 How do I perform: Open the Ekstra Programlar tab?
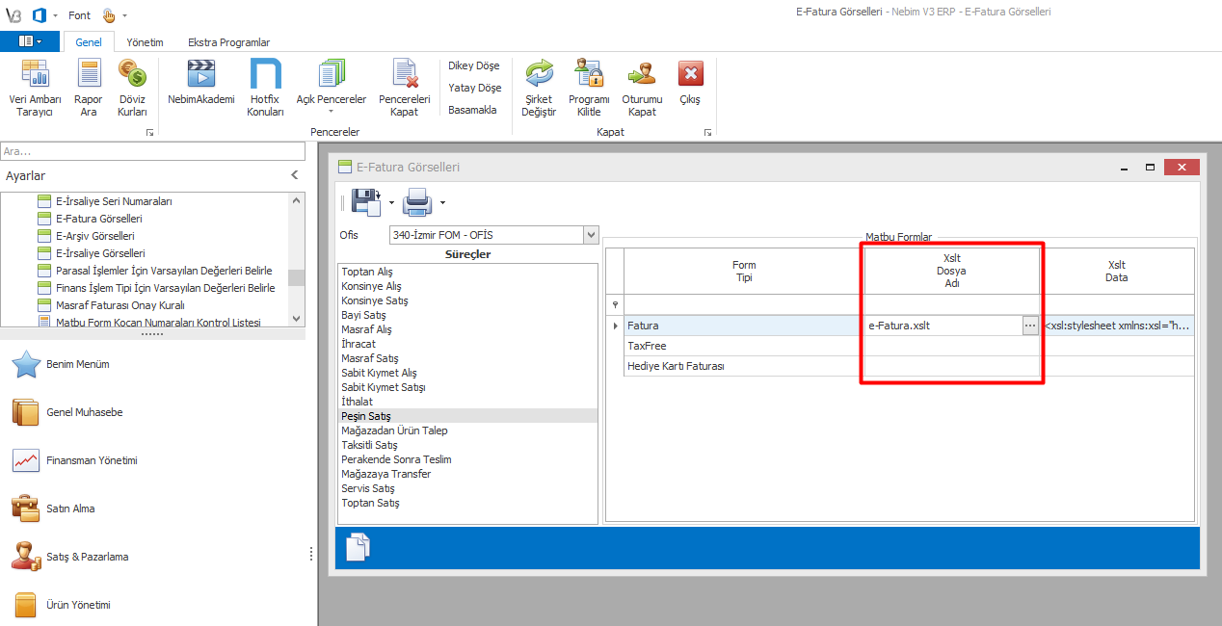228,42
